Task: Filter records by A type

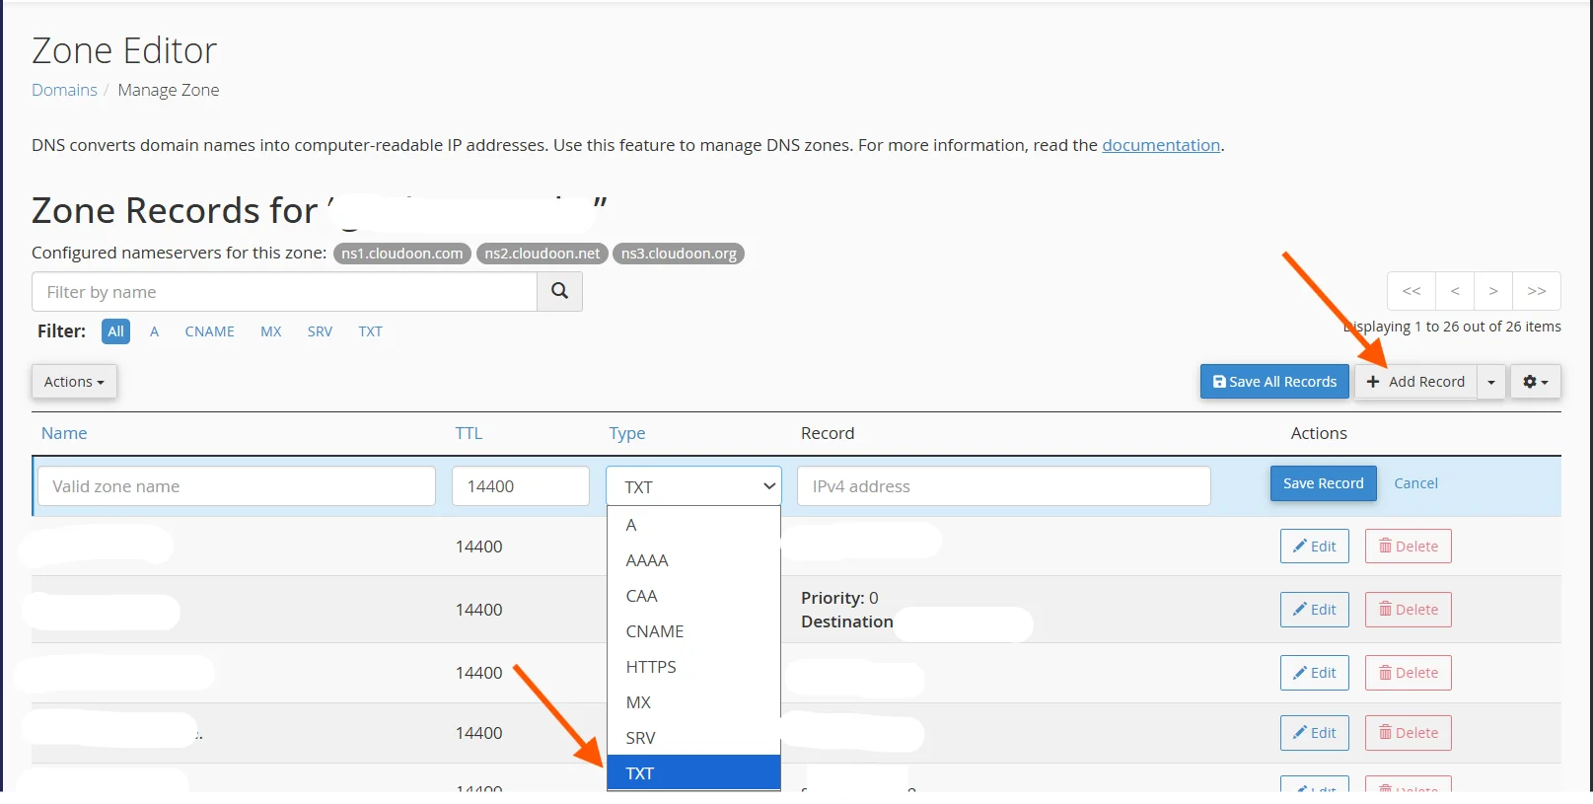Action: click(154, 331)
